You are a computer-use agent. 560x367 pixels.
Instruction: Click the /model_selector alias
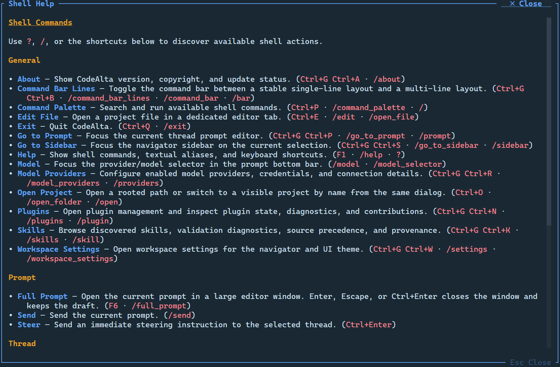click(408, 164)
